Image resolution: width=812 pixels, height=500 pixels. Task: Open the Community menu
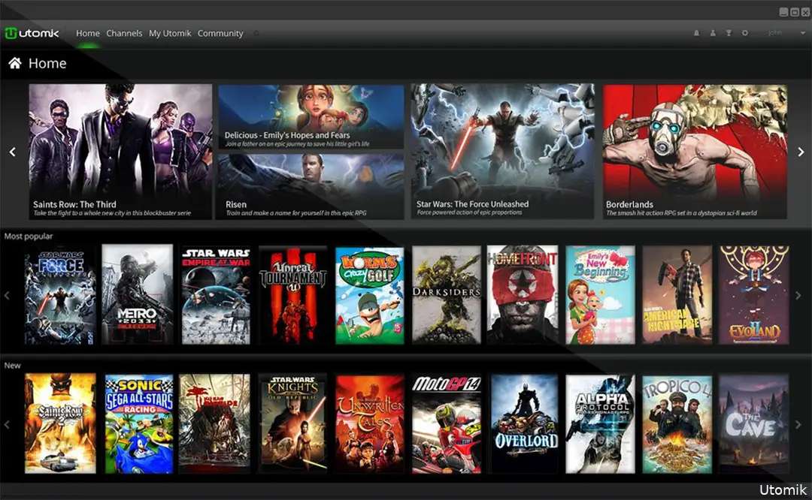pyautogui.click(x=220, y=33)
